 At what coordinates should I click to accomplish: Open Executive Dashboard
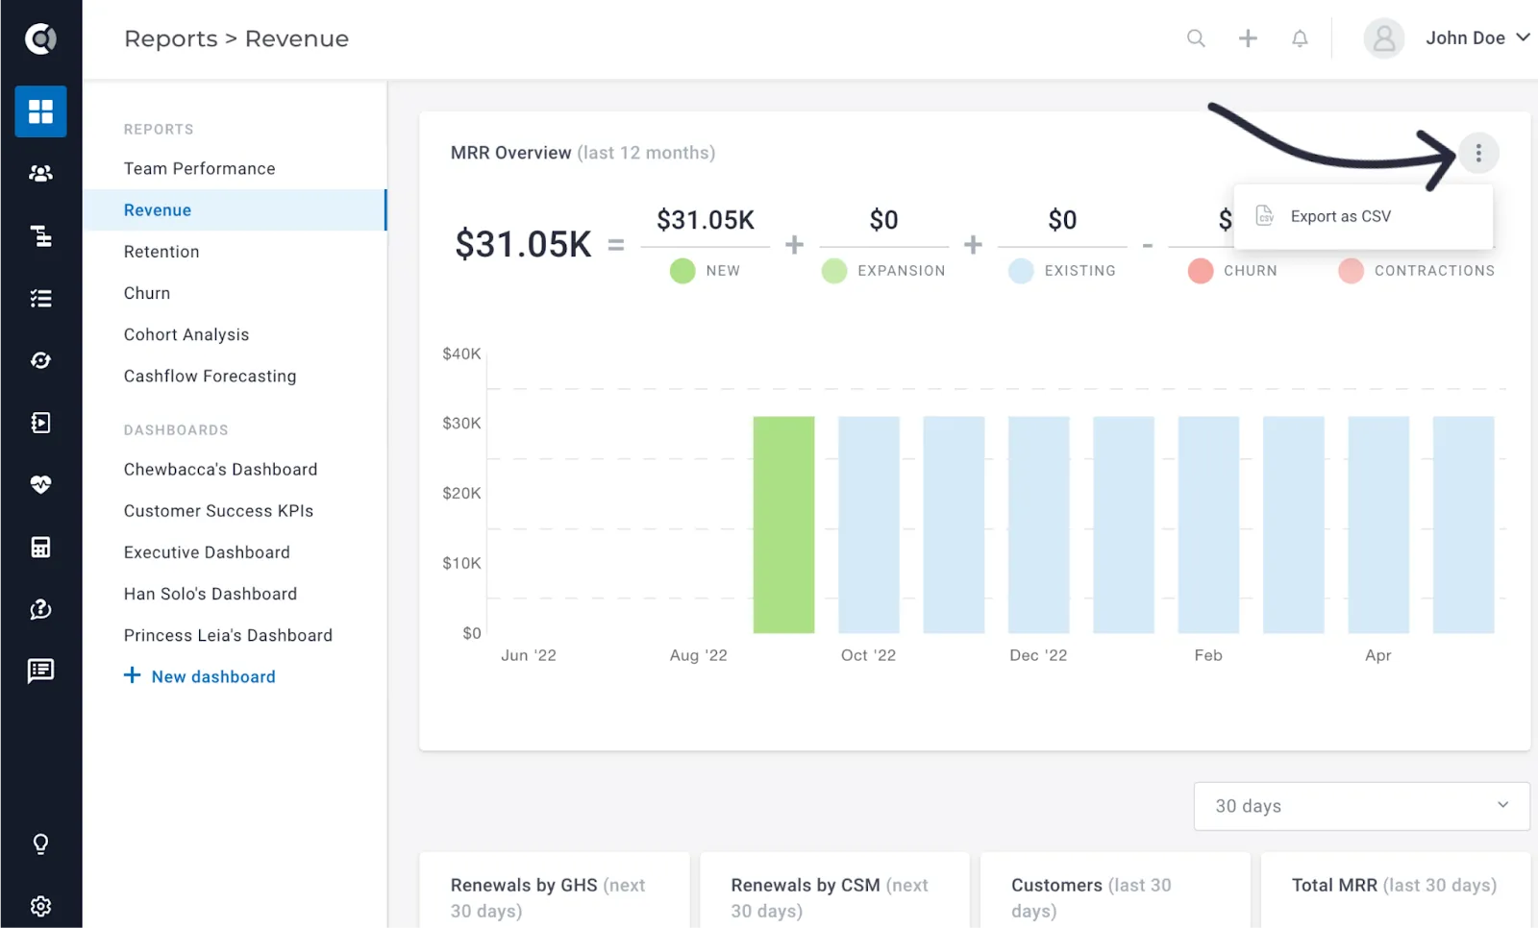click(x=207, y=552)
